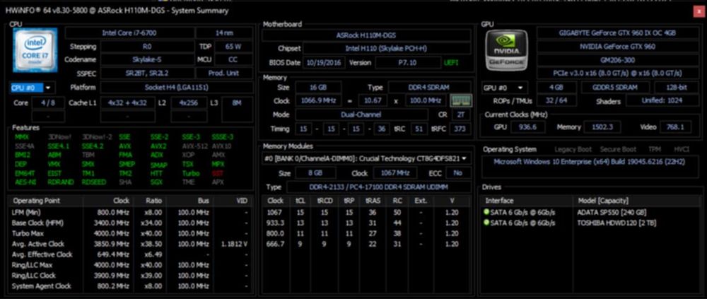This screenshot has width=707, height=299.
Task: Click the 1.1812 V VID value
Action: pyautogui.click(x=235, y=244)
